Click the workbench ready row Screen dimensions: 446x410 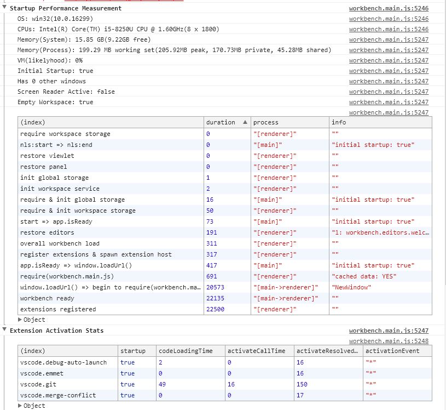pyautogui.click(x=225, y=298)
